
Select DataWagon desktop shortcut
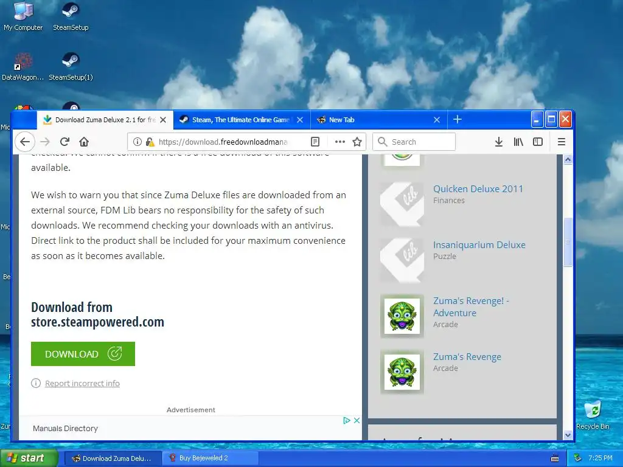pos(23,67)
